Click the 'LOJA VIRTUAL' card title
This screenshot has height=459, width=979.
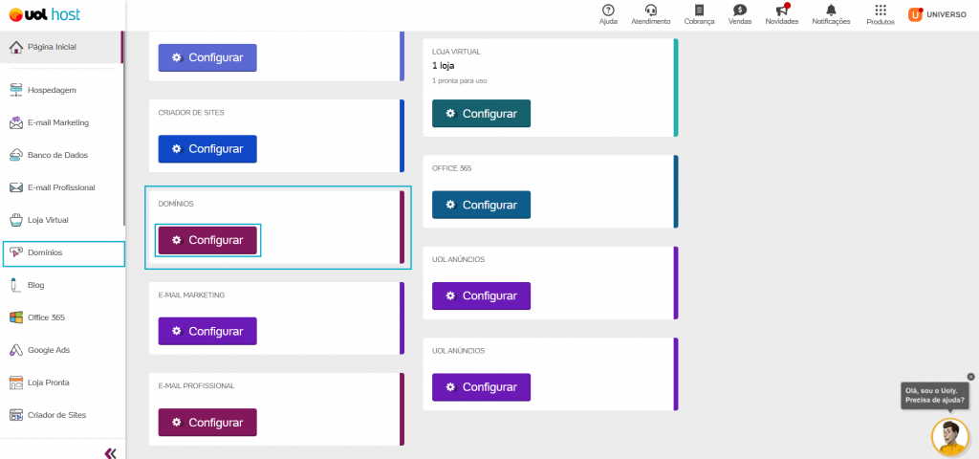[x=456, y=52]
